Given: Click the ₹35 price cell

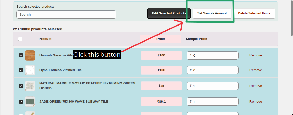Looking at the screenshot, I should click(x=161, y=86).
